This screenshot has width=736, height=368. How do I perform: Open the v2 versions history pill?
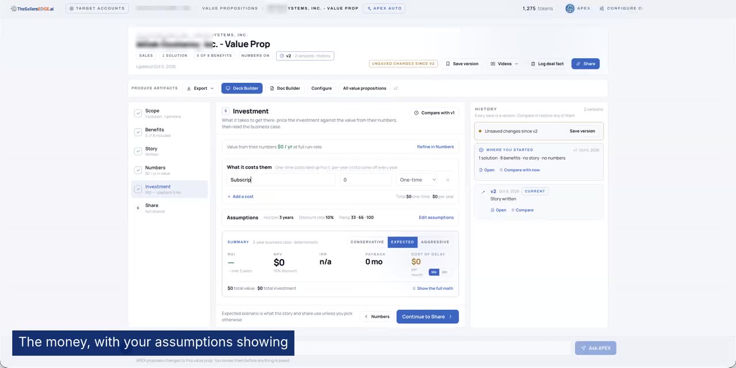[305, 56]
